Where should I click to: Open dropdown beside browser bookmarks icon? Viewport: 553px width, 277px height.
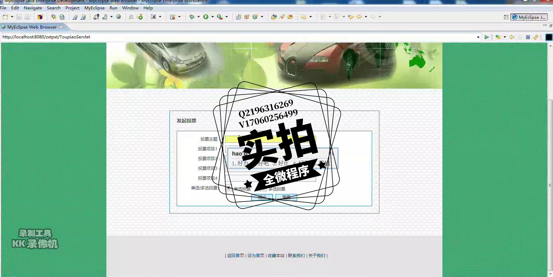(505, 37)
